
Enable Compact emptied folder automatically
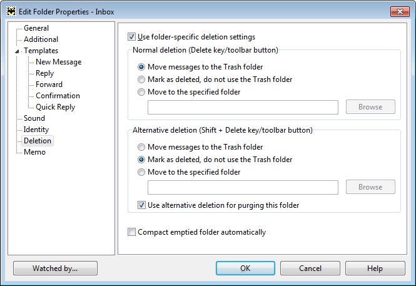tap(131, 232)
